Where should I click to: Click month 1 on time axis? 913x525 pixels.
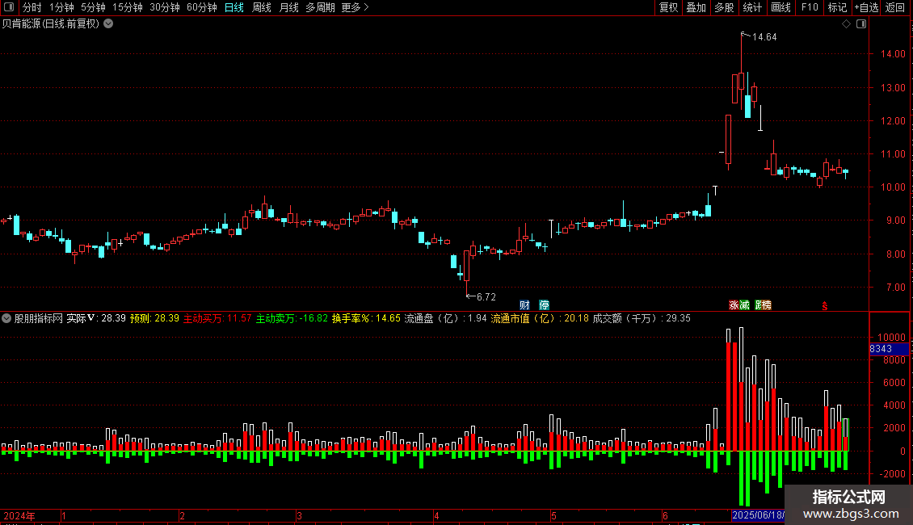[64, 515]
